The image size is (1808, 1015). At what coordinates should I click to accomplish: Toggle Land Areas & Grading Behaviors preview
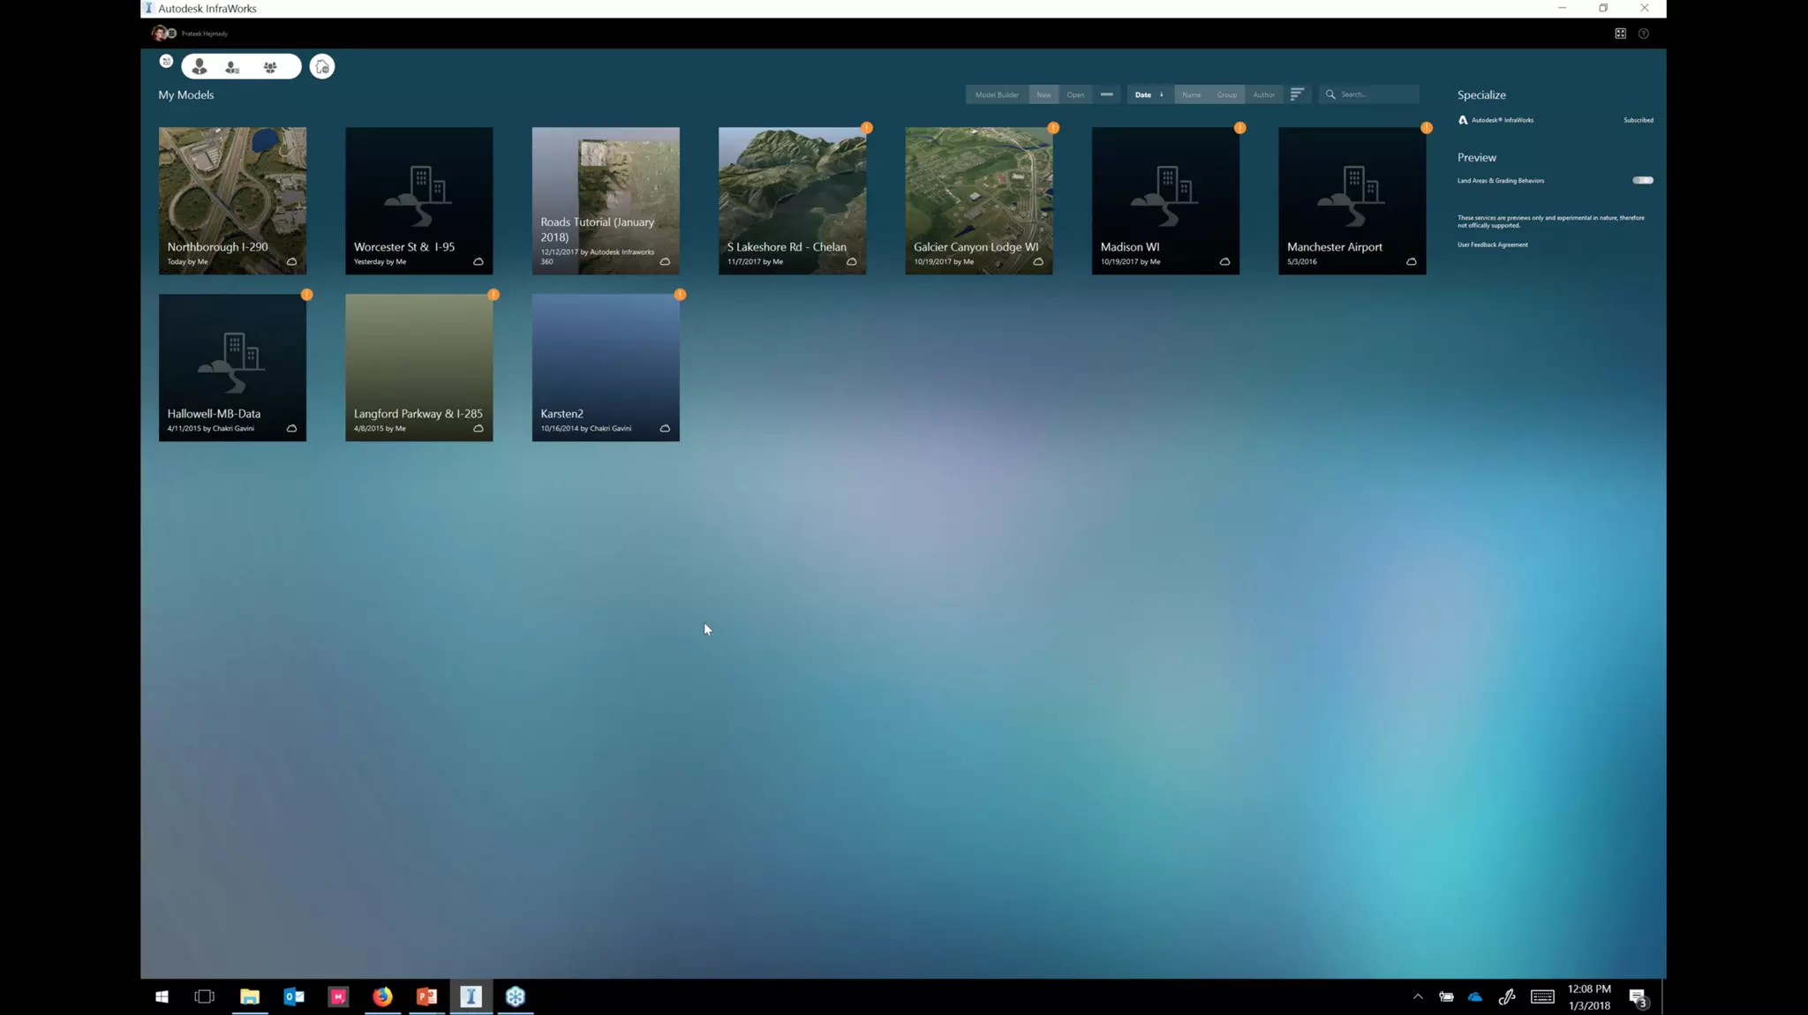[1642, 180]
